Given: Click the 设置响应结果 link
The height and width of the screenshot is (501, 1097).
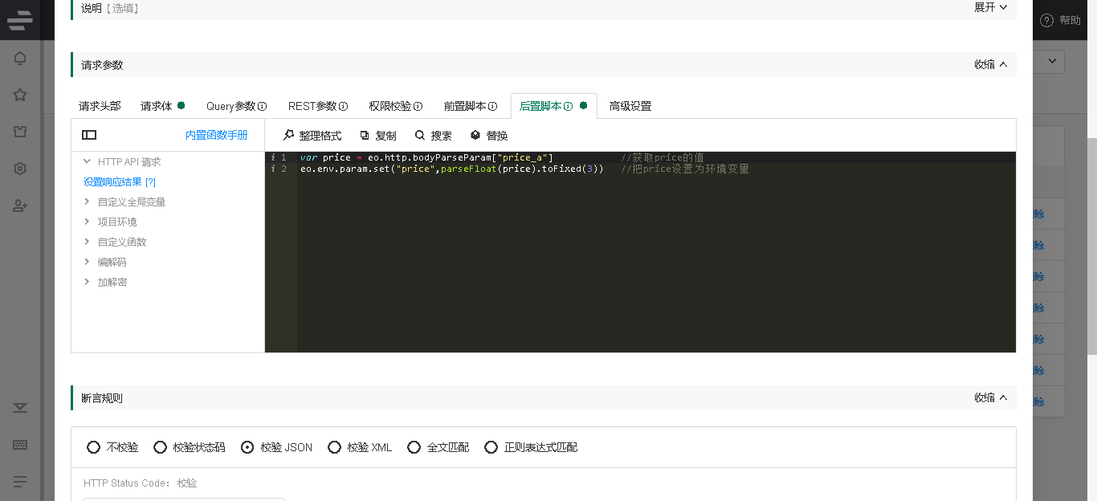Looking at the screenshot, I should tap(112, 182).
